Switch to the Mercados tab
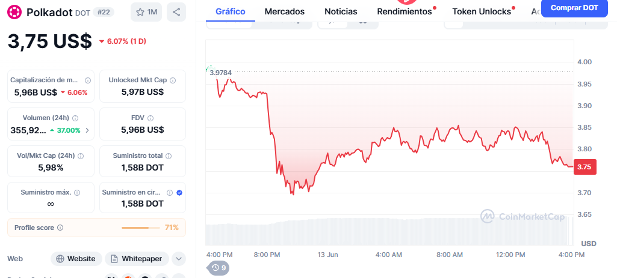Viewport: 617px width, 278px height. coord(285,11)
